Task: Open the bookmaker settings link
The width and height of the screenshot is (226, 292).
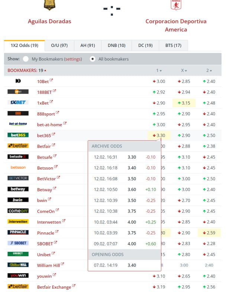Action: 73,59
